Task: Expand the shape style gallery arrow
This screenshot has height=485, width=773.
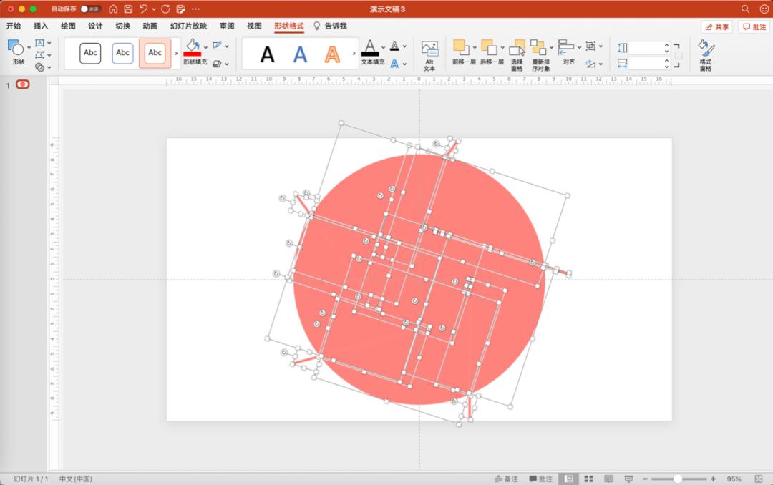Action: coord(177,54)
